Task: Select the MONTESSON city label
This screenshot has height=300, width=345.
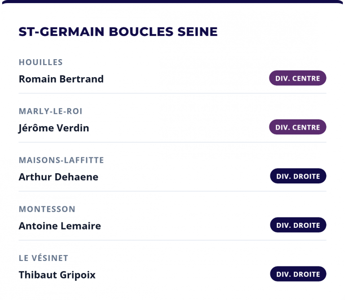Action: coord(47,209)
